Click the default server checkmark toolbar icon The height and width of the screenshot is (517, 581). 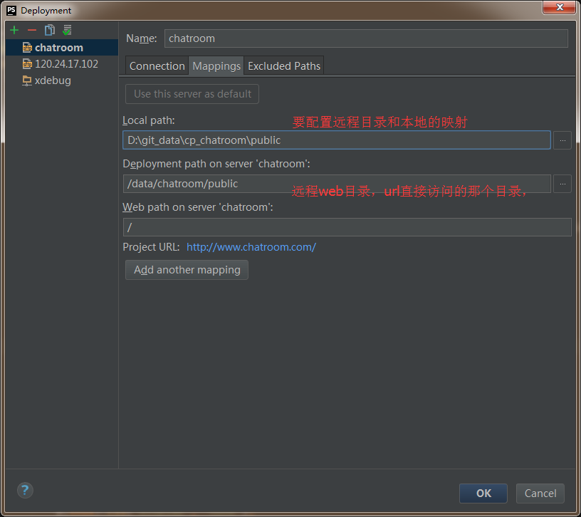coord(67,30)
